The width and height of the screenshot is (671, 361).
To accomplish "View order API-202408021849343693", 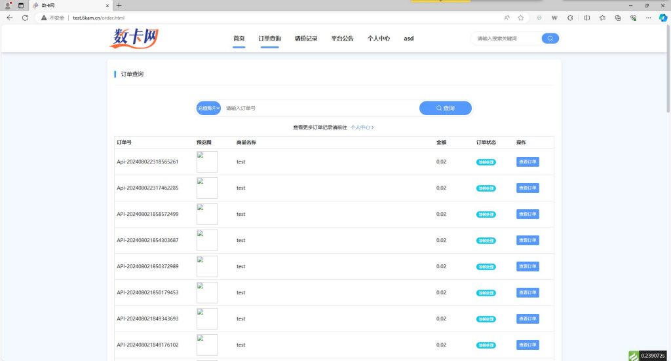I will (527, 318).
